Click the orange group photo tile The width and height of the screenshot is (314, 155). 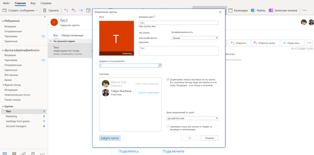[x=117, y=38]
